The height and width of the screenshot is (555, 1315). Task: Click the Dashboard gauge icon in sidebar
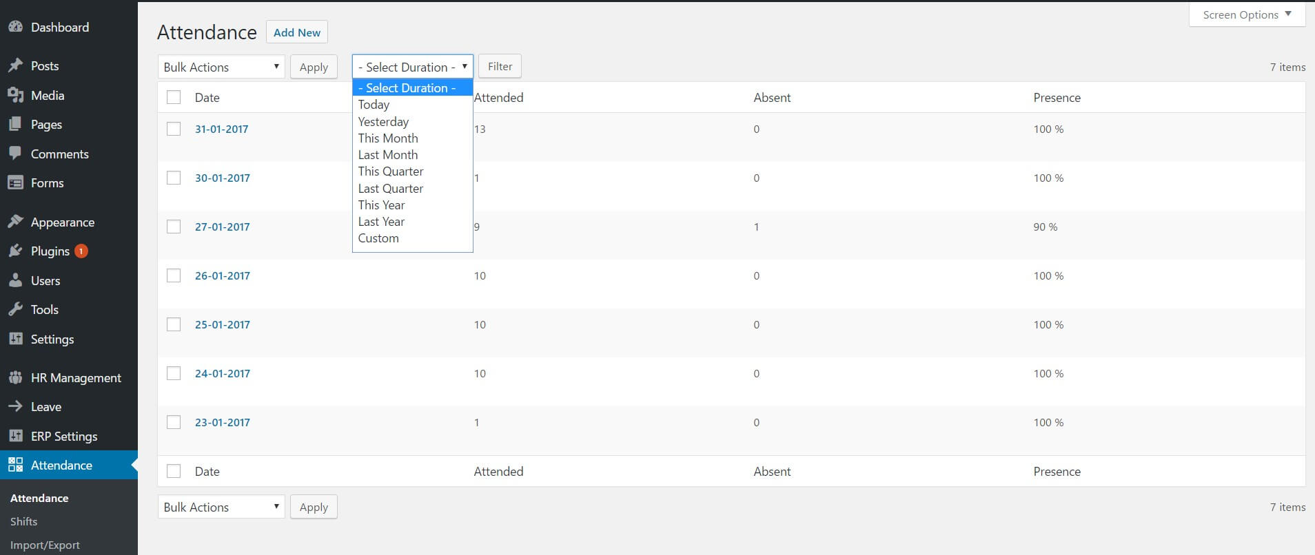pyautogui.click(x=15, y=28)
